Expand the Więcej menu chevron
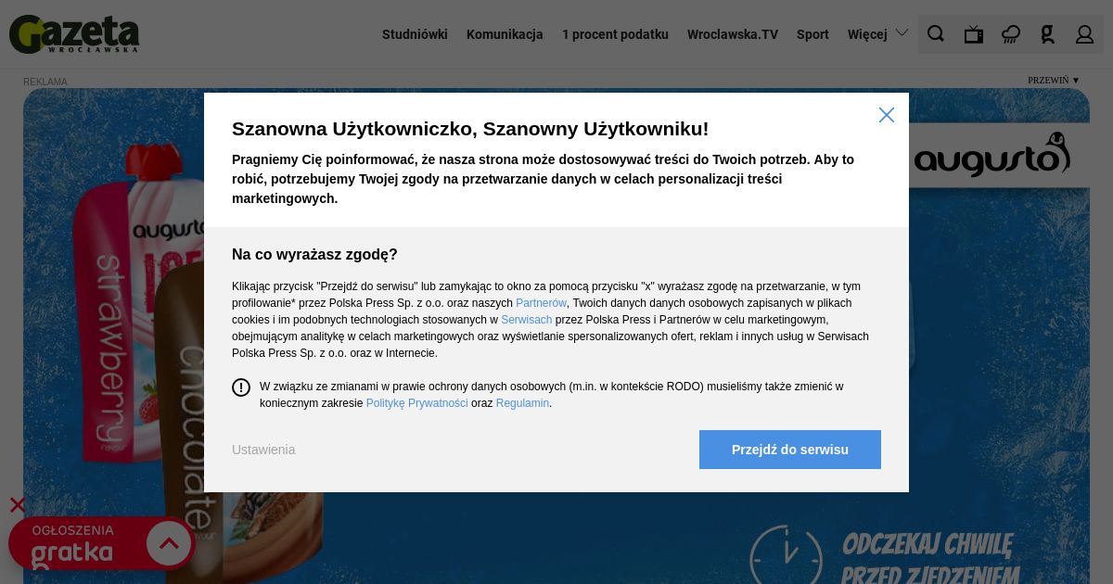Image resolution: width=1113 pixels, height=584 pixels. click(902, 33)
